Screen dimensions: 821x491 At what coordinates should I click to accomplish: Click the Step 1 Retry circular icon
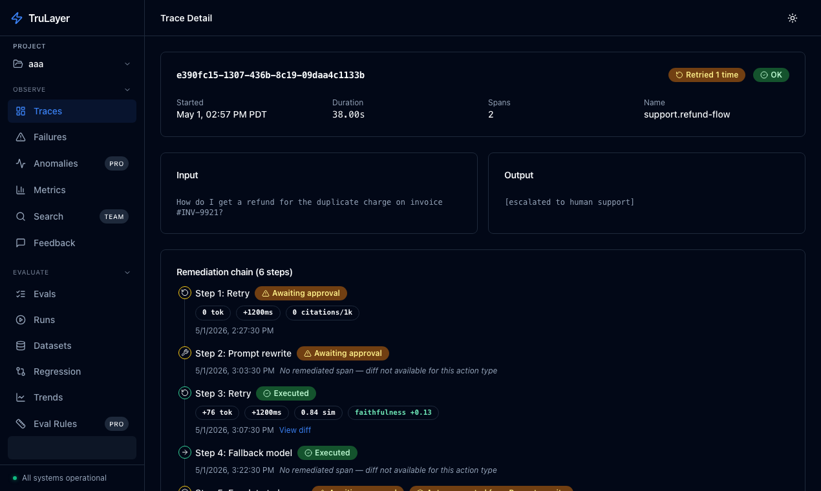(185, 293)
